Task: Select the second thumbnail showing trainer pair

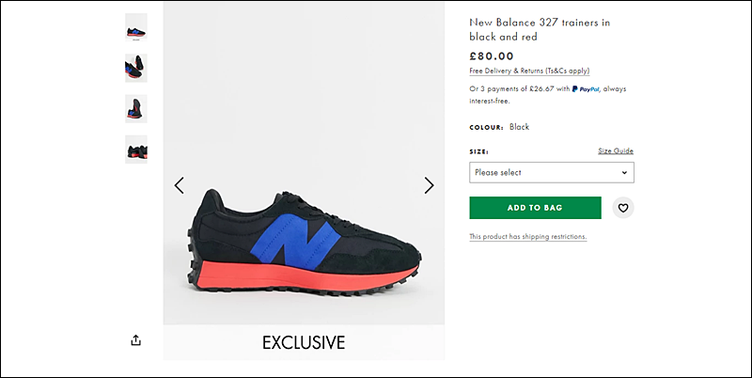Action: pyautogui.click(x=136, y=68)
